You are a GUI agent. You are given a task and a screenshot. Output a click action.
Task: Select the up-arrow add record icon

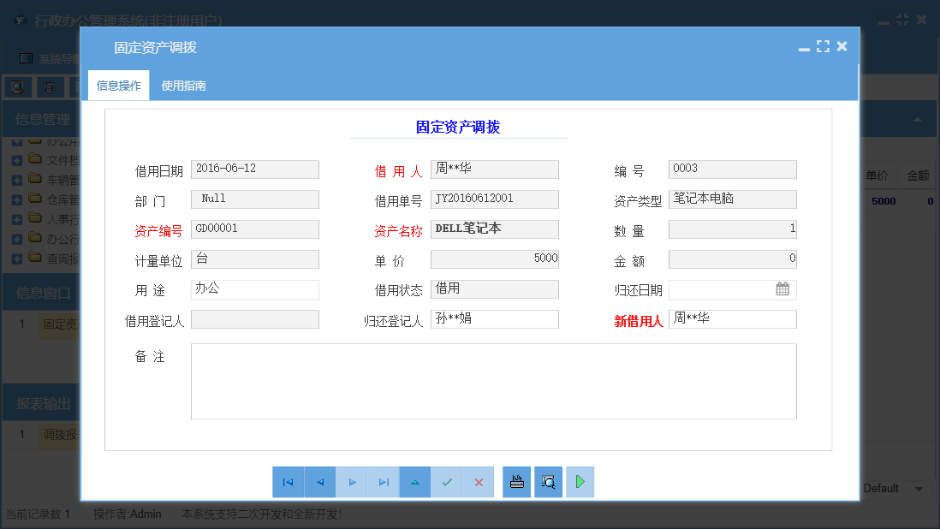click(x=415, y=482)
